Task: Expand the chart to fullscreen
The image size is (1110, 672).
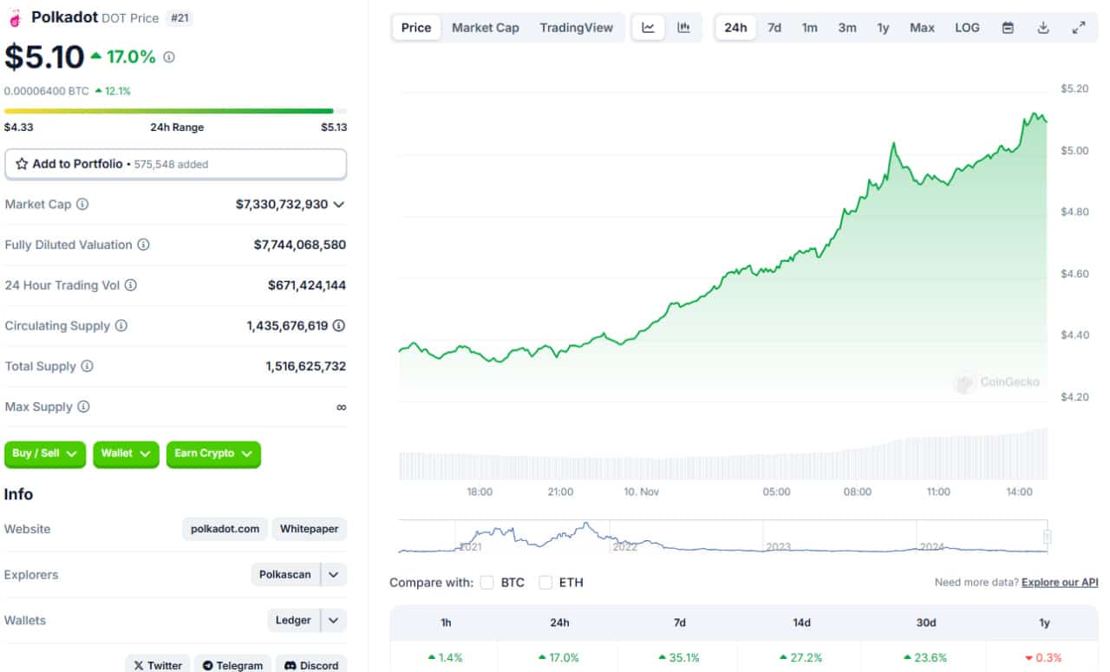Action: pyautogui.click(x=1079, y=28)
